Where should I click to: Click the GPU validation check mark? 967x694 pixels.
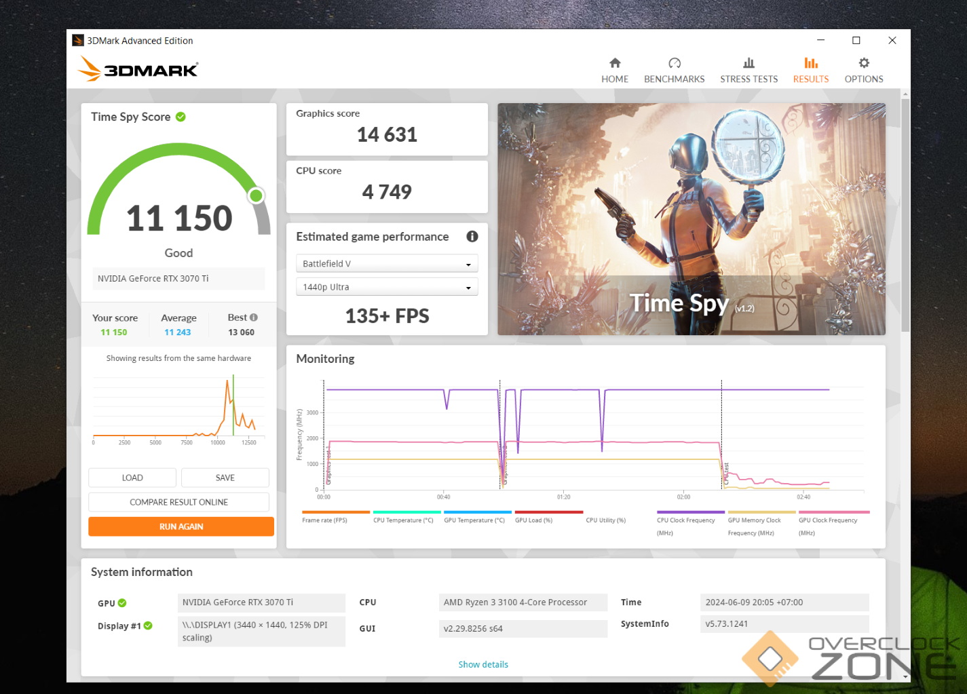pyautogui.click(x=122, y=603)
